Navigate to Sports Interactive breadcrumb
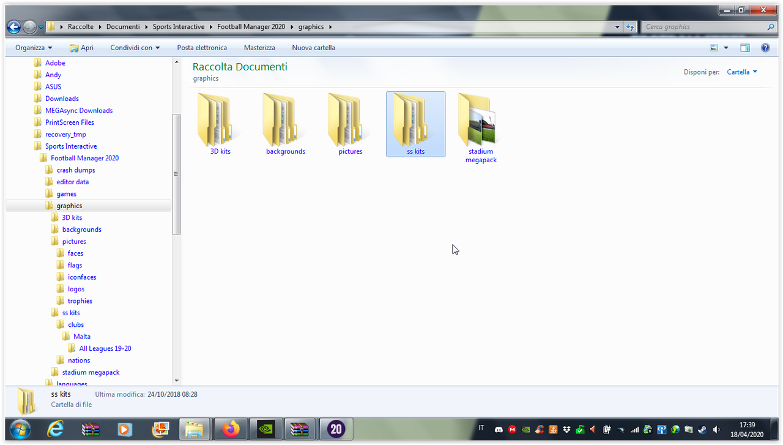The image size is (783, 445). pos(179,27)
